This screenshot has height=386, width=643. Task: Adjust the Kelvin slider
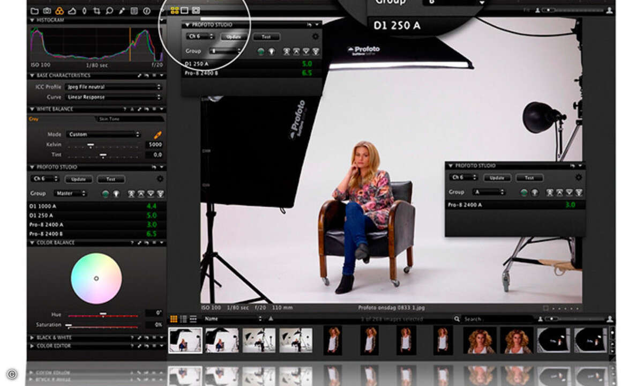click(x=104, y=145)
